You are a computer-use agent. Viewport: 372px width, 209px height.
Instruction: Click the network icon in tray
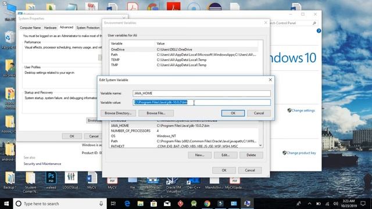(x=327, y=204)
